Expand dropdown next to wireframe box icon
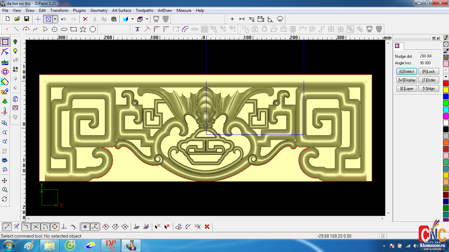 [147, 19]
